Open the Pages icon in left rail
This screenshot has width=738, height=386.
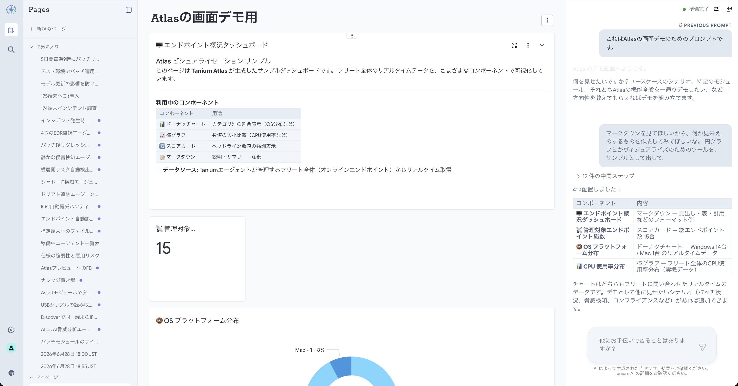point(11,30)
